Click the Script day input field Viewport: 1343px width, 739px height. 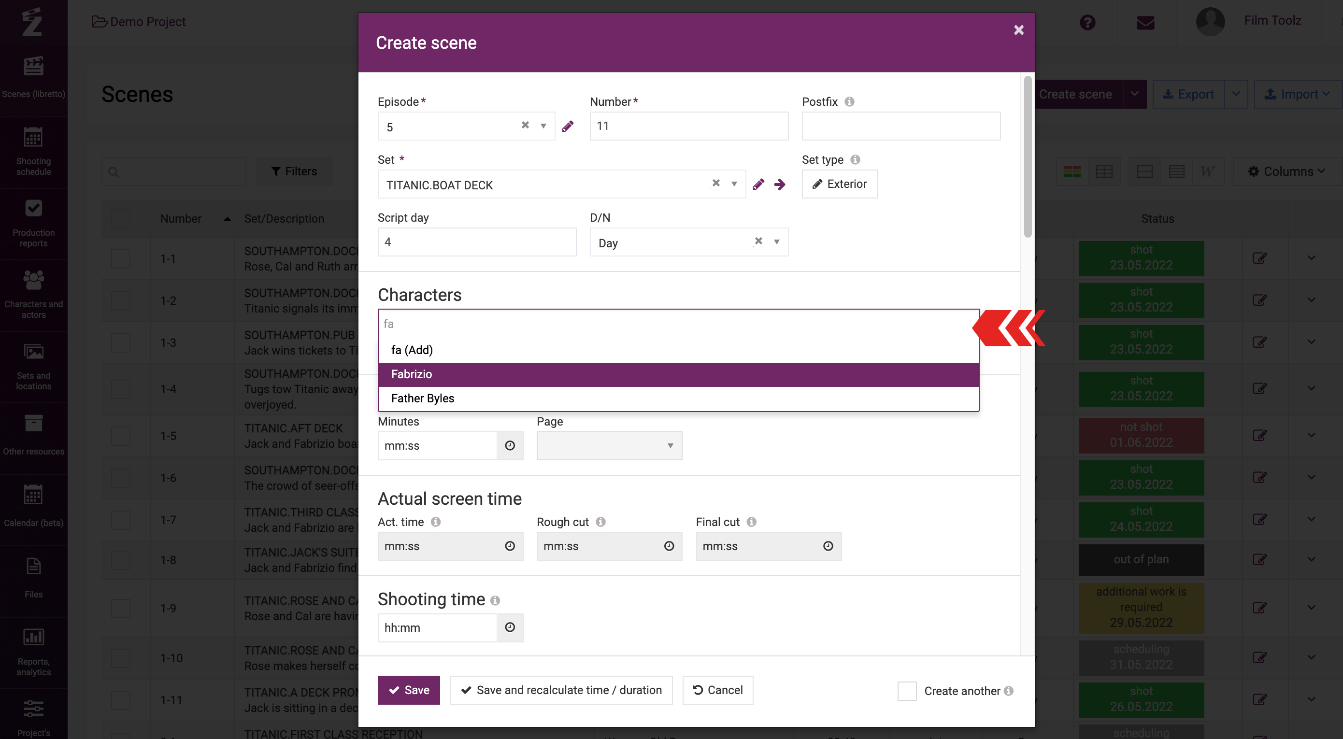click(x=476, y=242)
